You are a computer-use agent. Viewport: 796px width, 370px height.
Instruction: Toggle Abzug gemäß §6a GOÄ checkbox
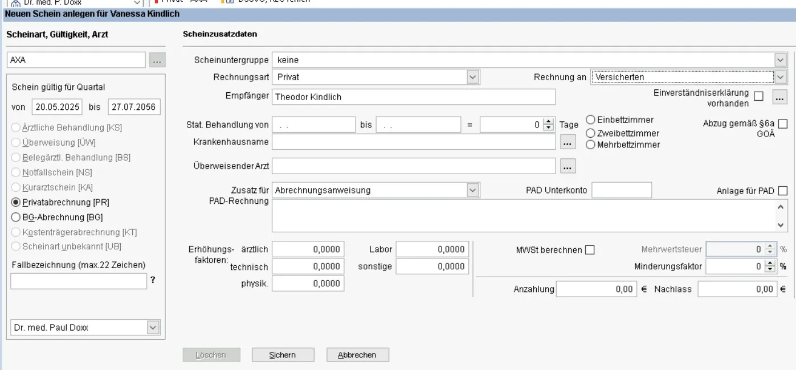pos(782,124)
